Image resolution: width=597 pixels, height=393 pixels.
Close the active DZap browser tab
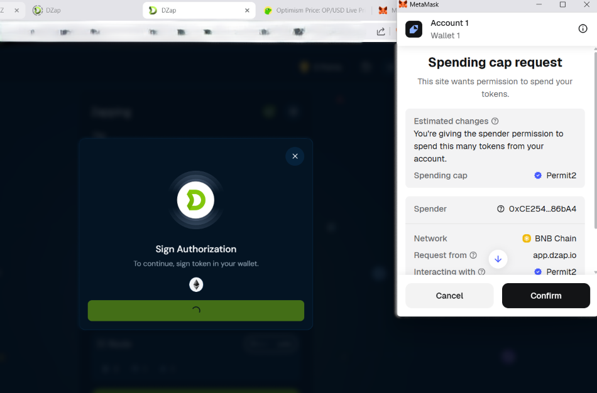coord(247,10)
